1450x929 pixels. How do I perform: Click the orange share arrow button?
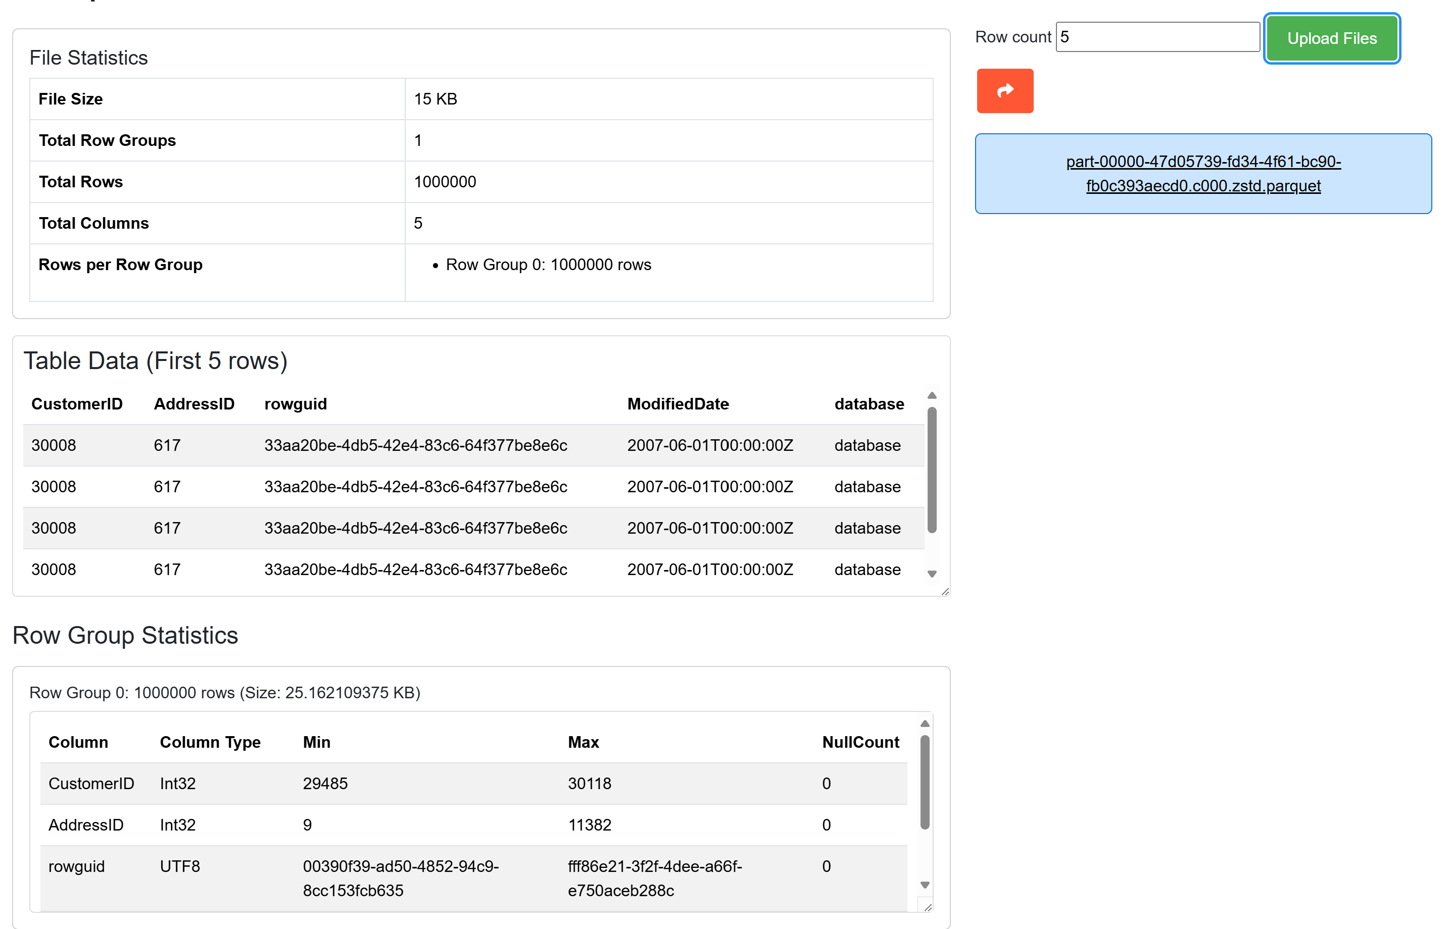(x=1004, y=90)
